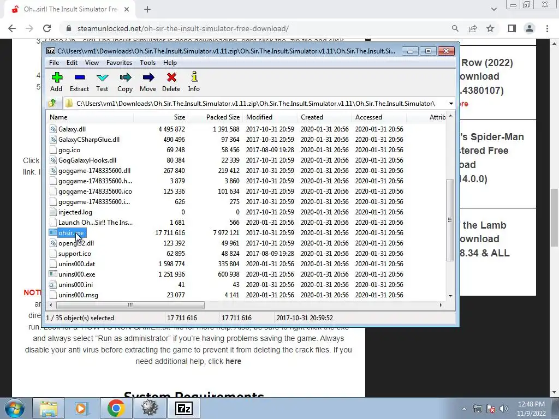Sort by Size column header
Screen dimensions: 559x419
tap(161, 117)
